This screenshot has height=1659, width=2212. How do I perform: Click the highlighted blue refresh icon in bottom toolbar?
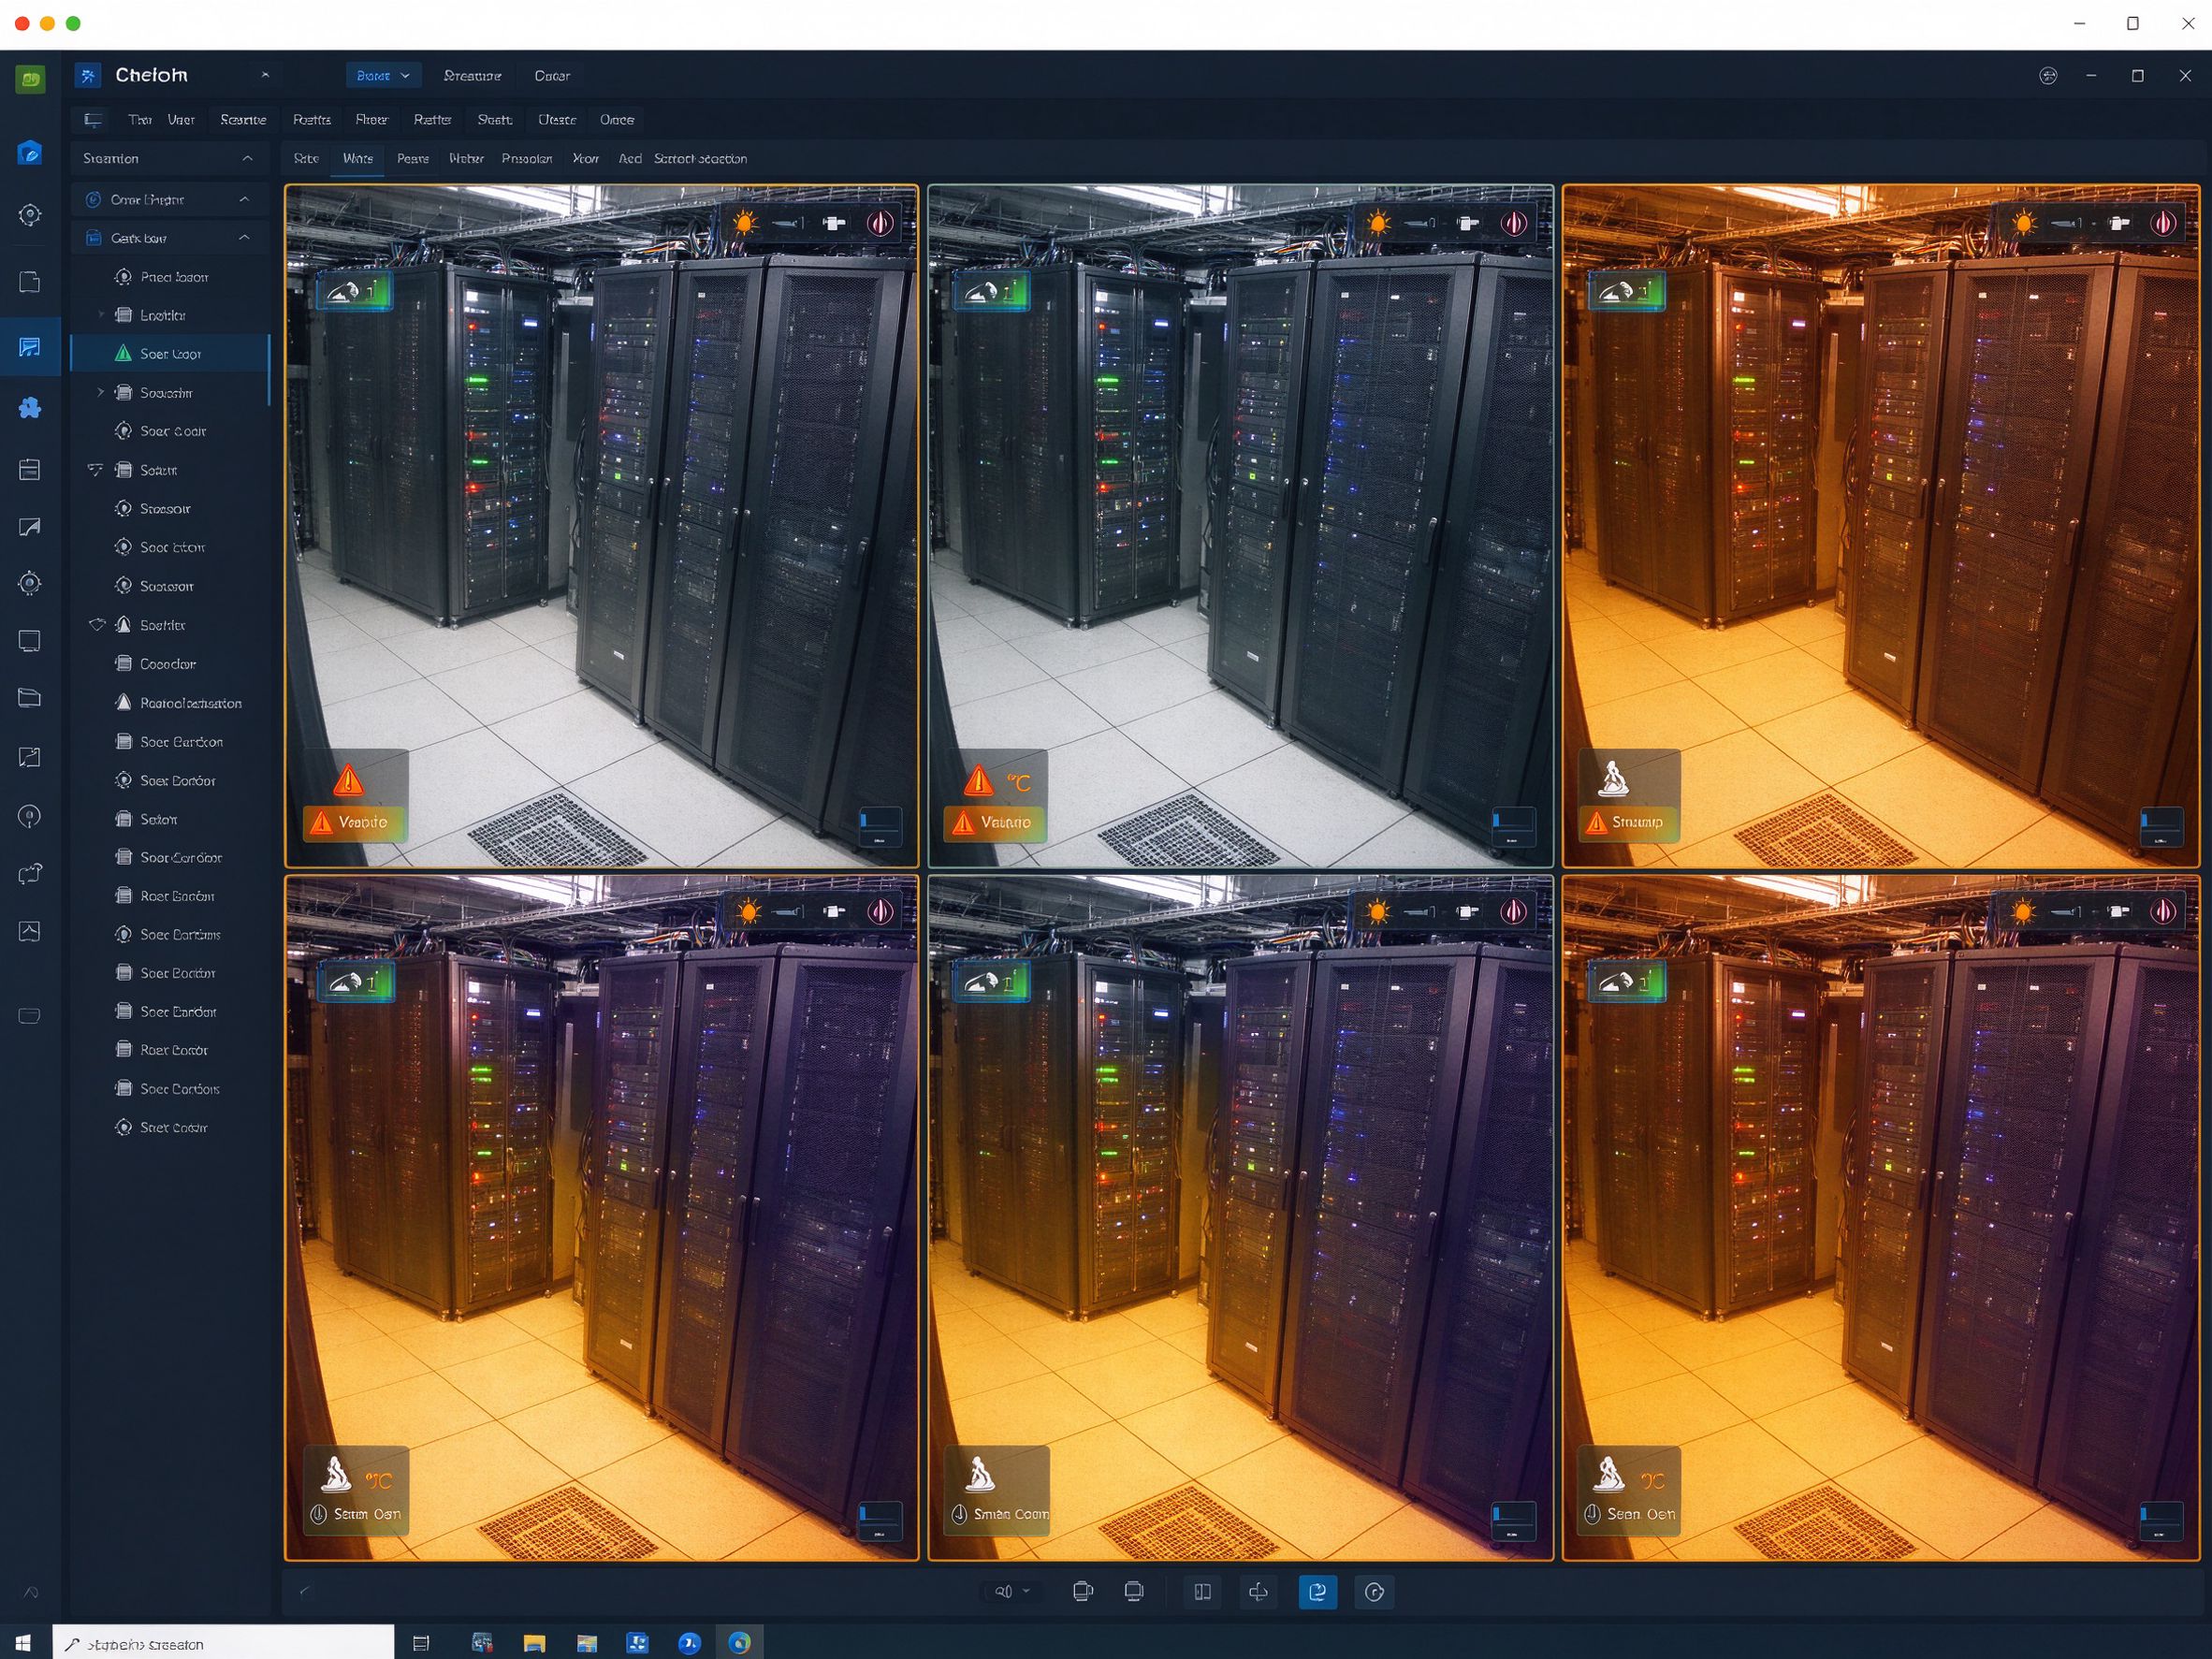1317,1591
